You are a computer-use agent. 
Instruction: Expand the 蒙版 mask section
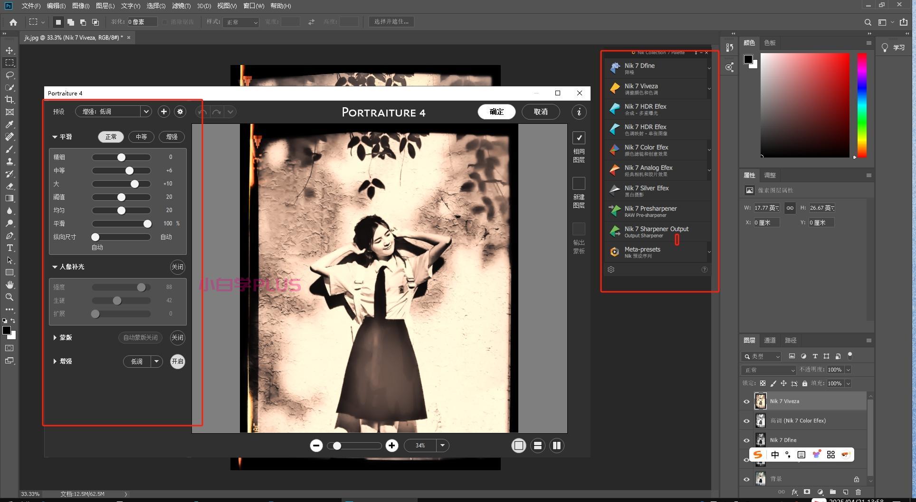tap(55, 338)
